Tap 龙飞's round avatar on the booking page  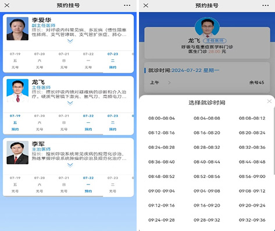coord(207,27)
